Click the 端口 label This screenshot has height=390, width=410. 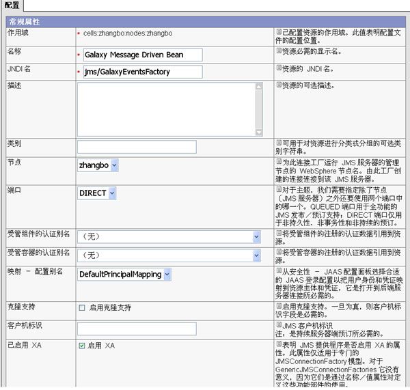tap(14, 190)
